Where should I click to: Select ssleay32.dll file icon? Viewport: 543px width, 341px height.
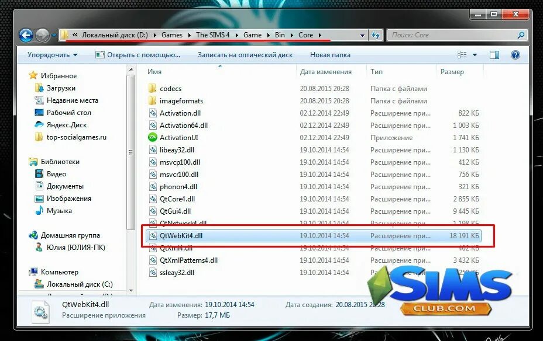point(153,273)
